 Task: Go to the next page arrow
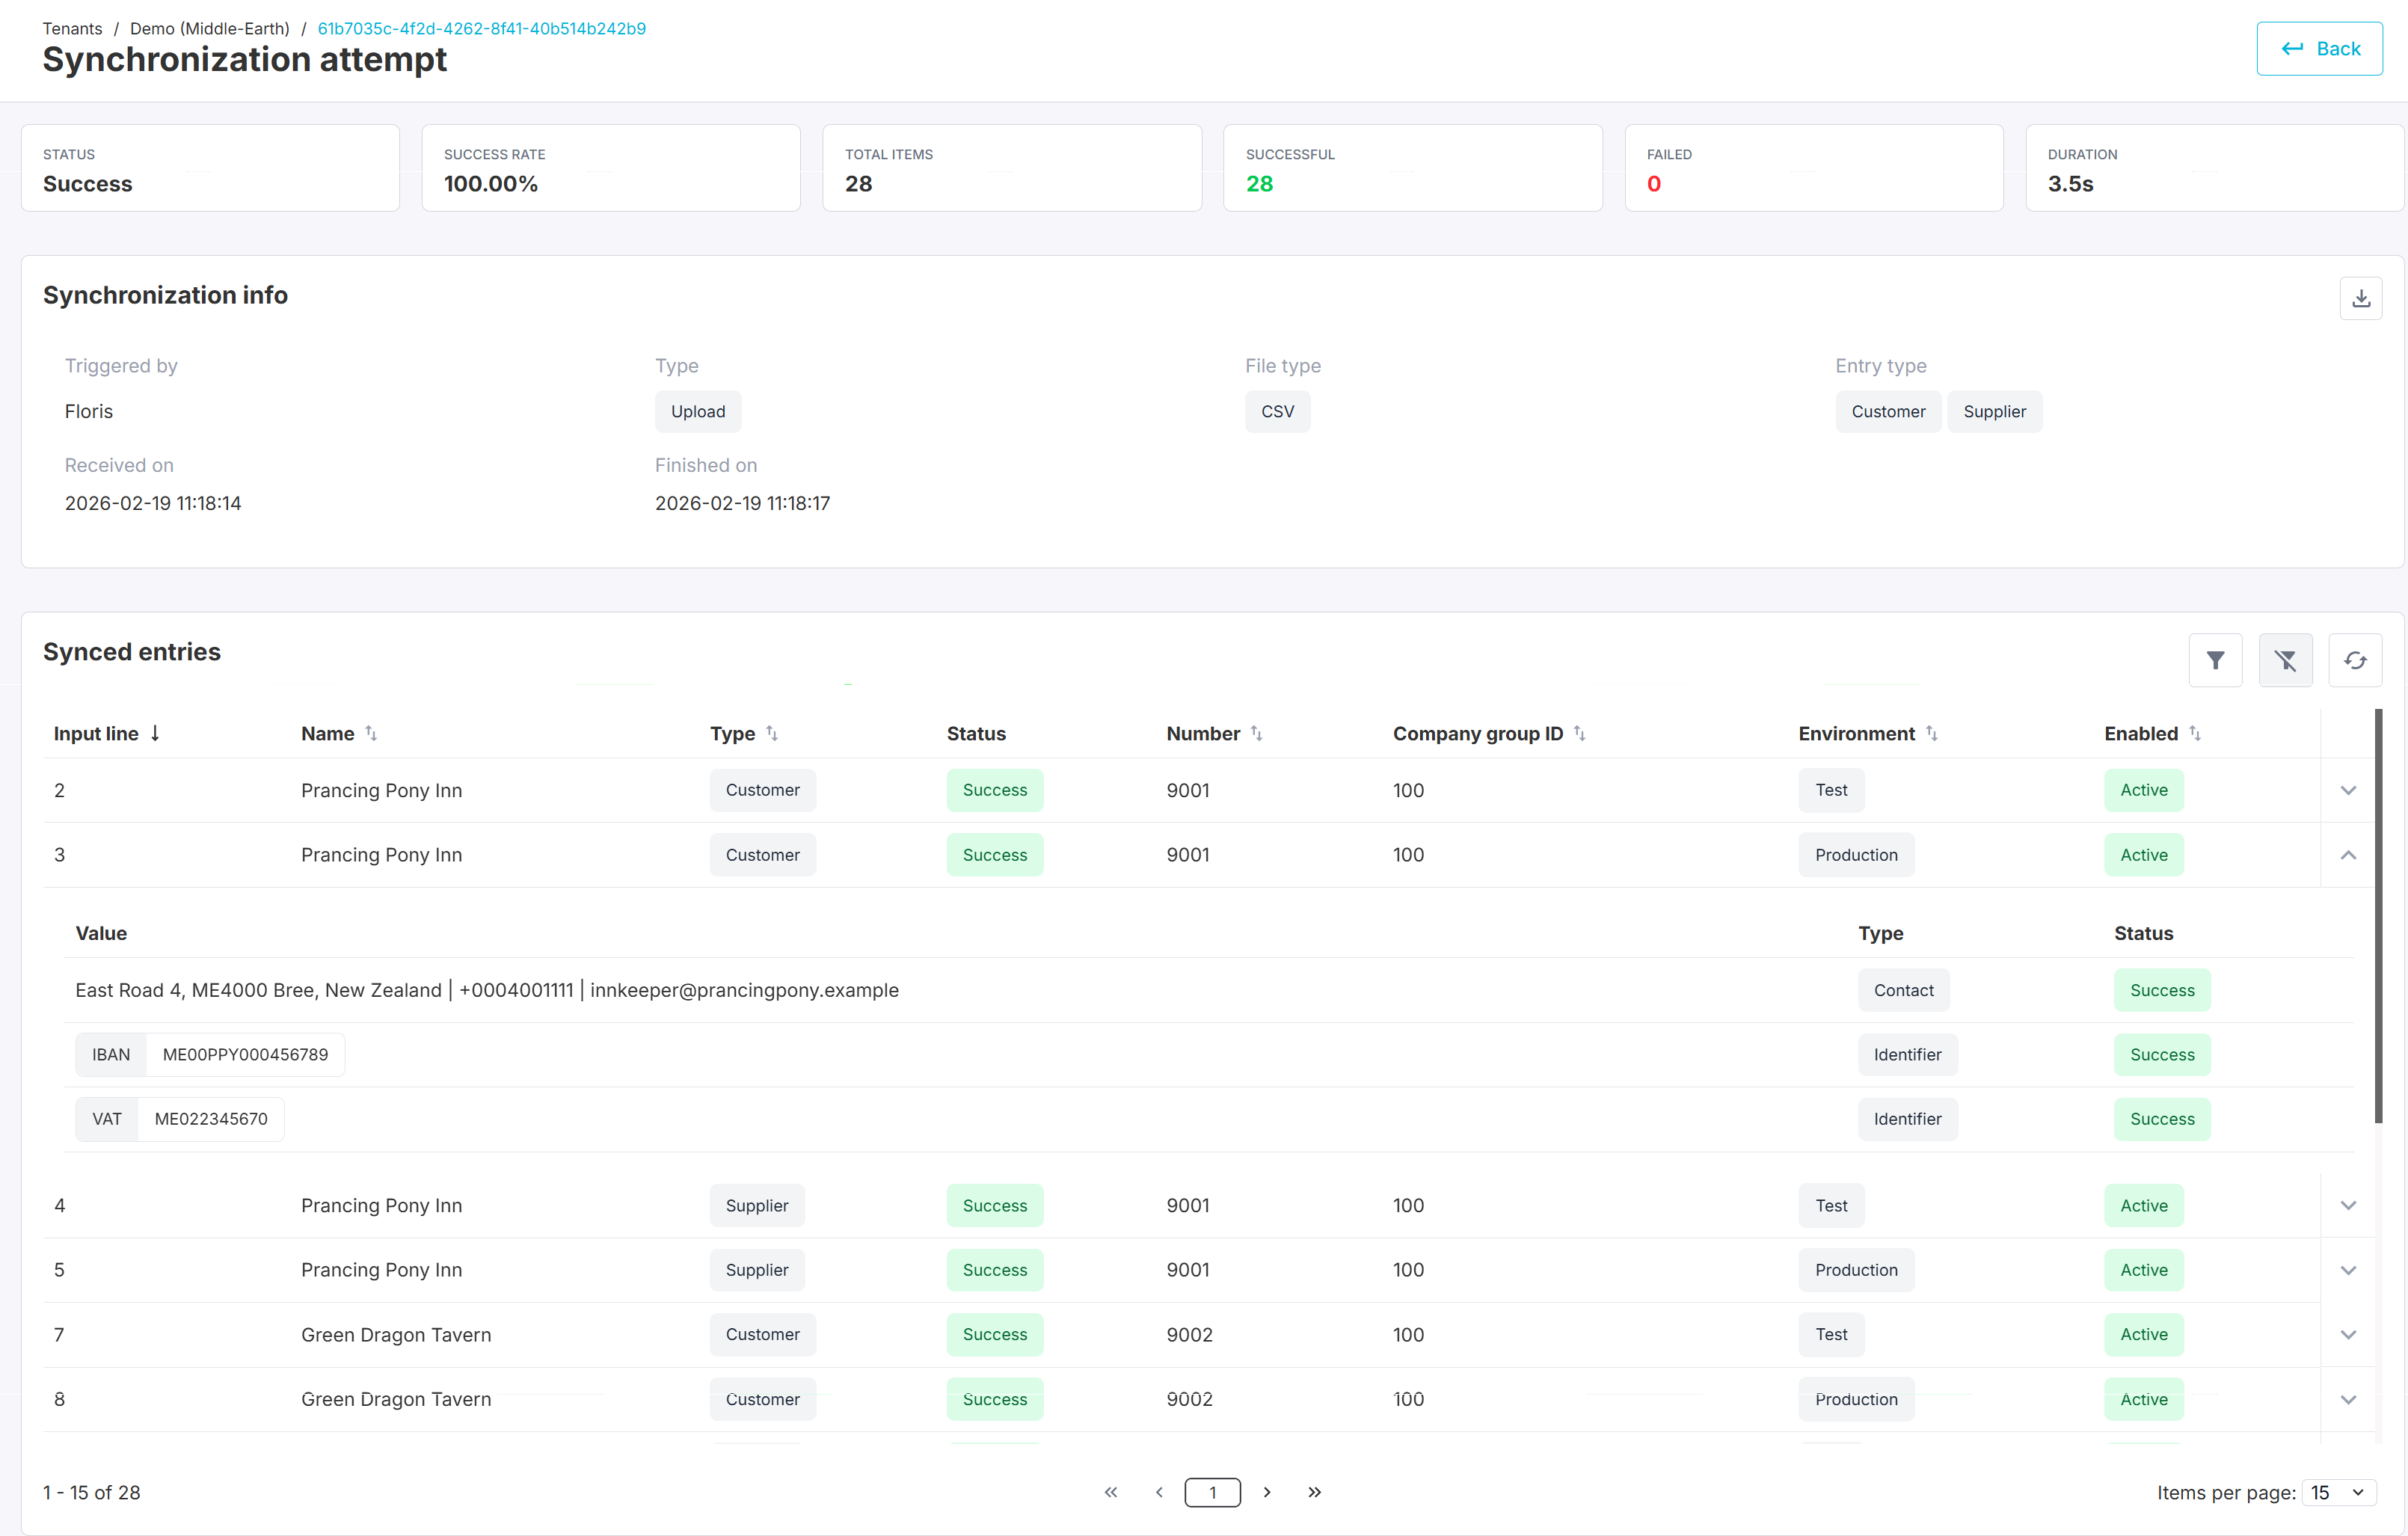point(1267,1492)
